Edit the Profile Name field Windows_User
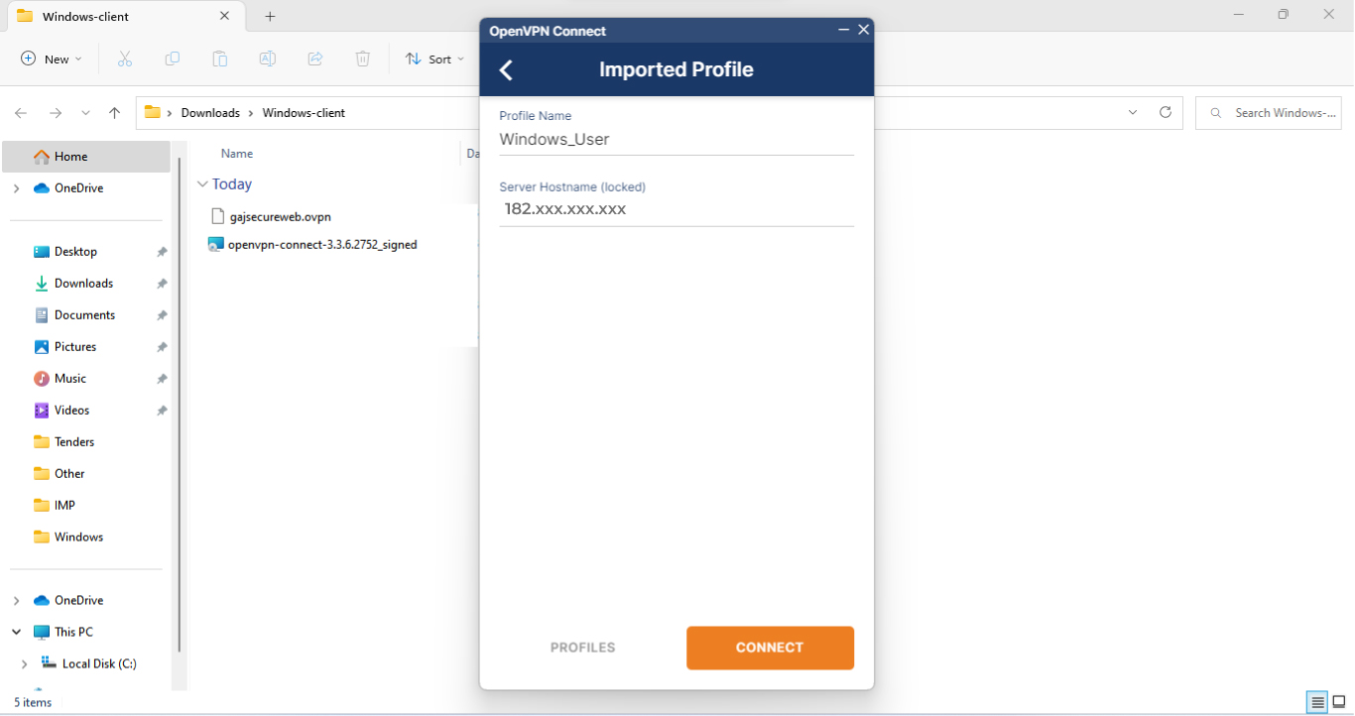This screenshot has height=716, width=1355. [x=677, y=140]
